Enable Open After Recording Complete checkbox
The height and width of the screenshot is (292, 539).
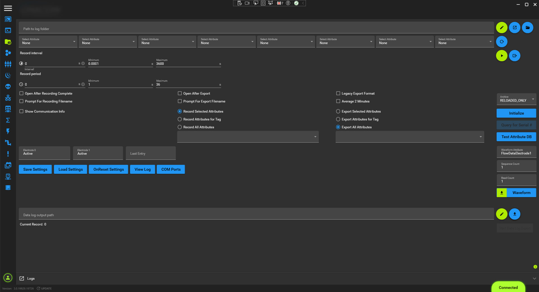[21, 93]
